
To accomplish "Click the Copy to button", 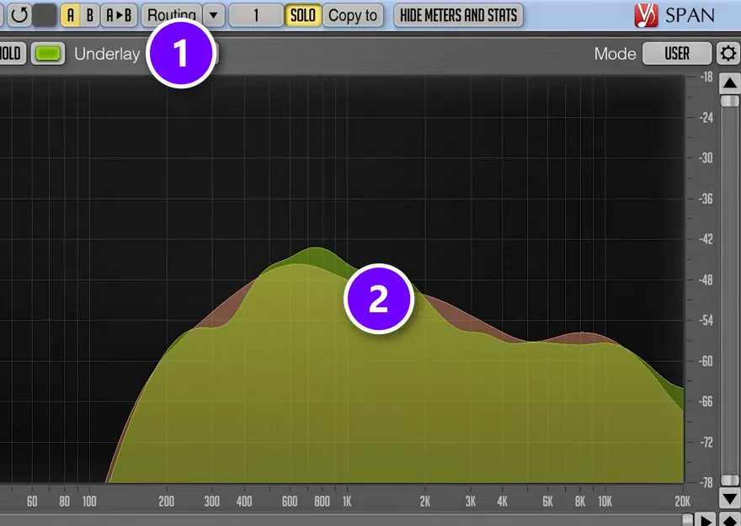I will (353, 15).
